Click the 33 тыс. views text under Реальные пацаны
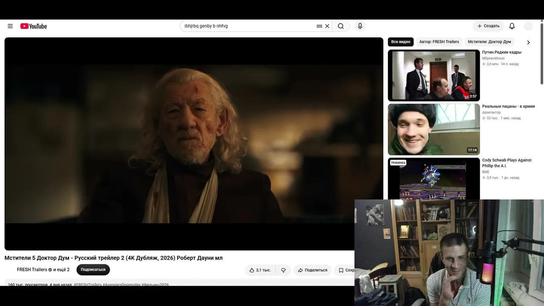The height and width of the screenshot is (306, 544). click(x=492, y=118)
